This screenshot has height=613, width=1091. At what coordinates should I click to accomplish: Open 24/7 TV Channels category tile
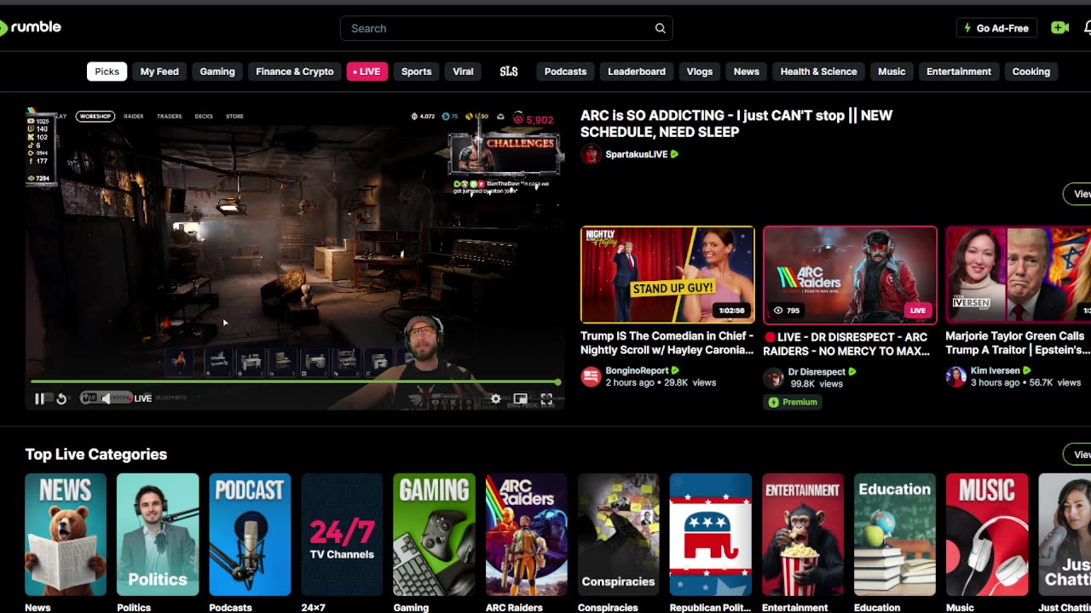342,535
